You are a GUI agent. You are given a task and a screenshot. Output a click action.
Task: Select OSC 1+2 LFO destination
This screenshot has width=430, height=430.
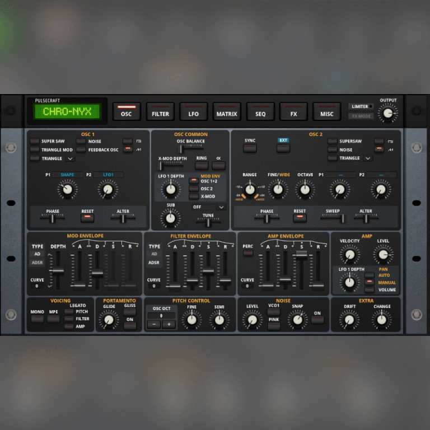pos(194,181)
